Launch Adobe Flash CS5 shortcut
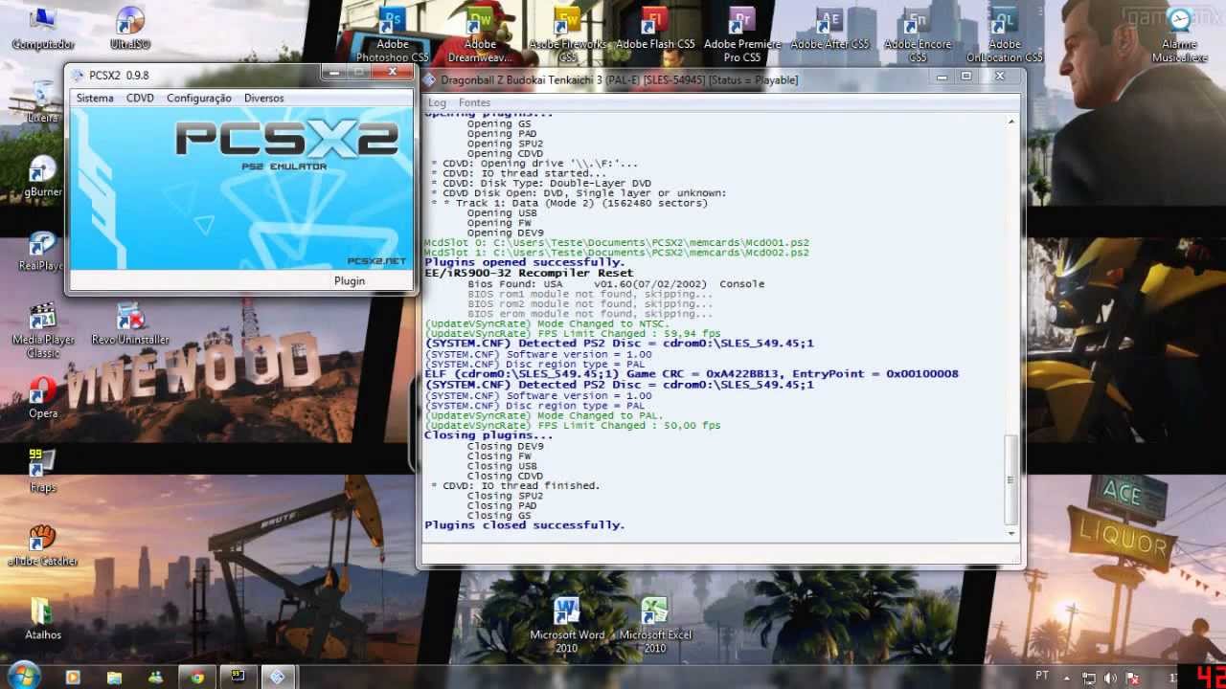Screen dimensions: 1226x689 [655, 29]
